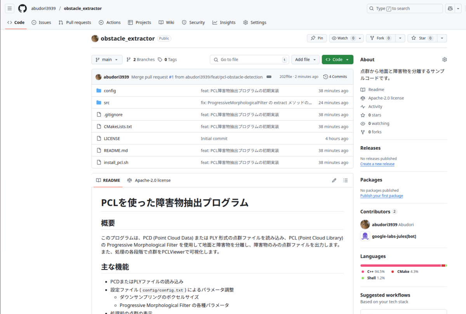Open the Security tab
The height and width of the screenshot is (314, 466).
click(x=193, y=22)
